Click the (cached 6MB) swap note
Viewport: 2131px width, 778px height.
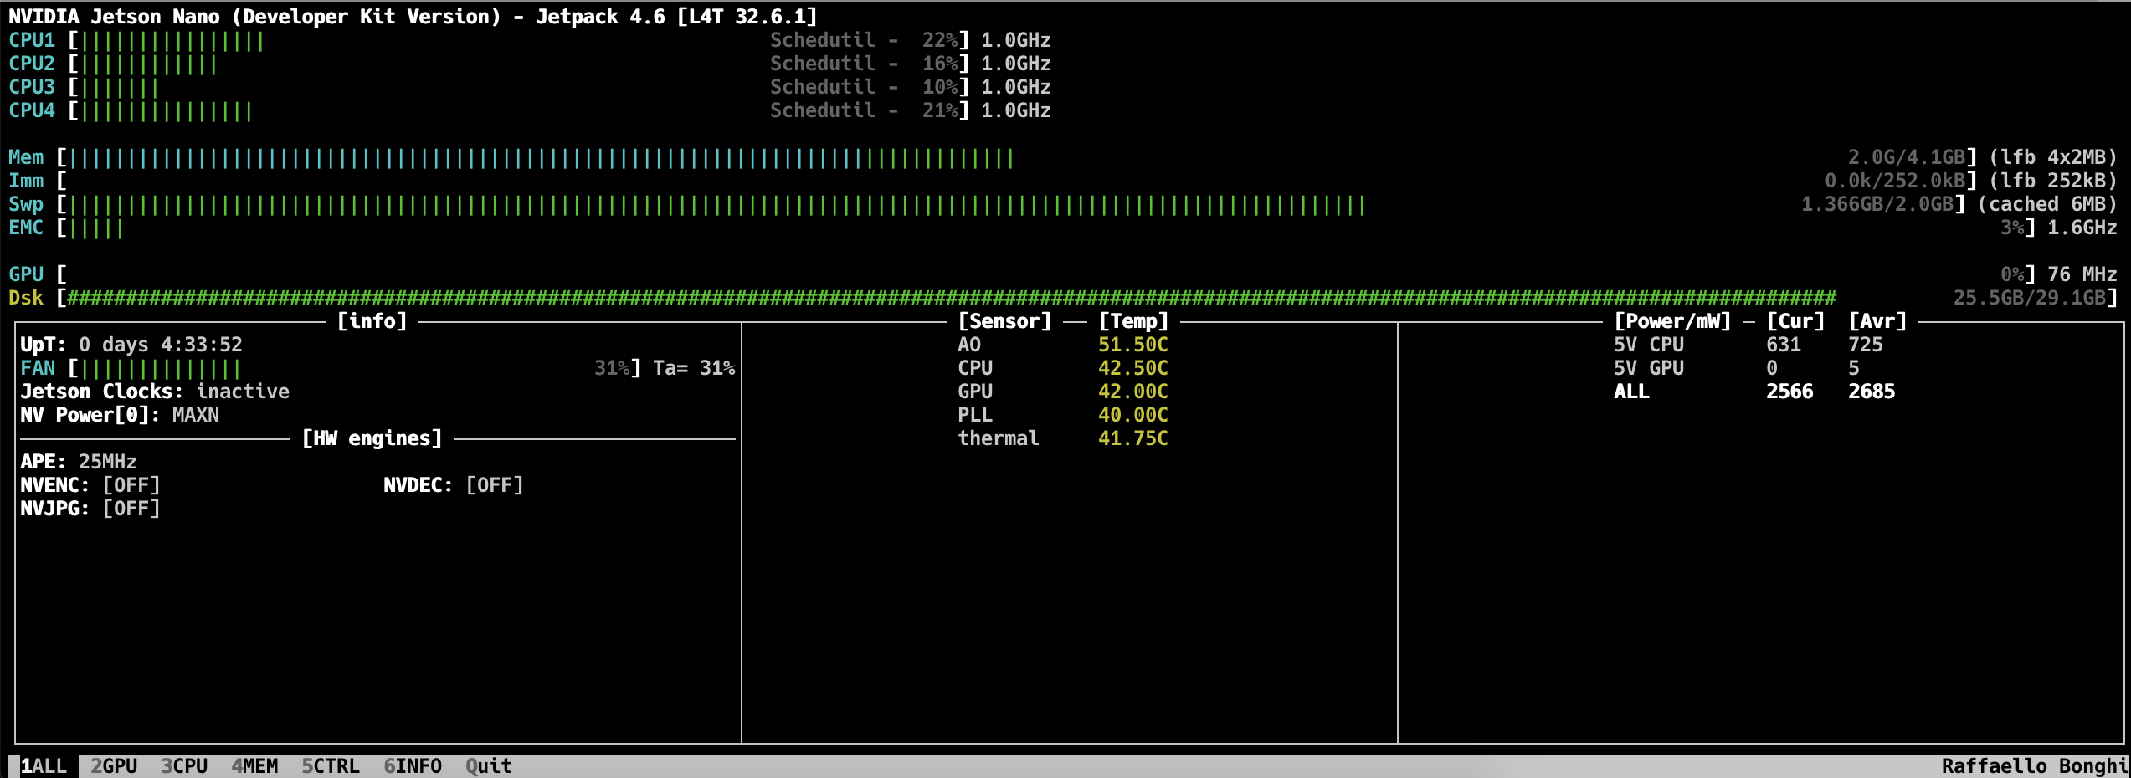coord(2047,204)
